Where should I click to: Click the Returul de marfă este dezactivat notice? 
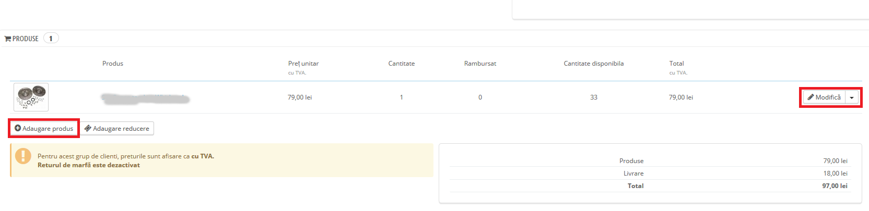[89, 165]
